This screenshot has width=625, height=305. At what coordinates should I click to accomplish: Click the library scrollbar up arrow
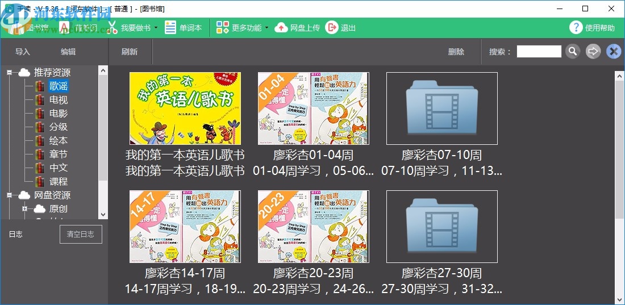[x=620, y=76]
